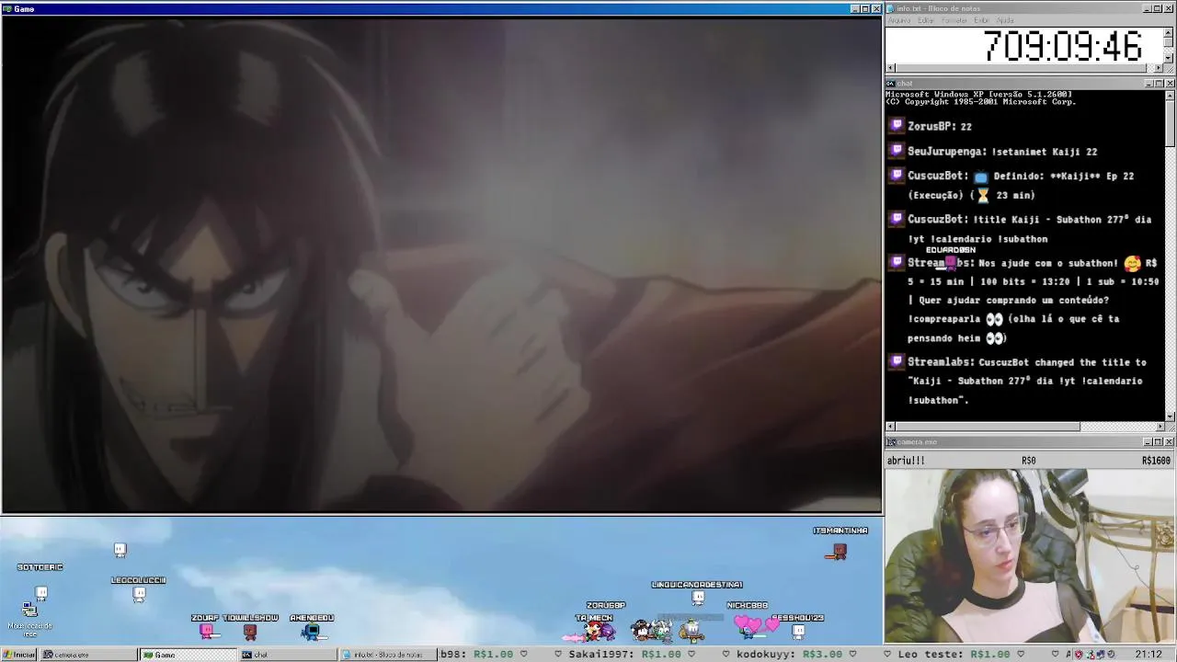
Task: Click the TA_MECH avatar sprite
Action: click(595, 631)
